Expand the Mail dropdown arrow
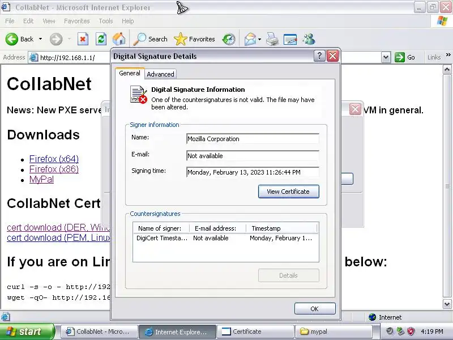 pos(259,39)
